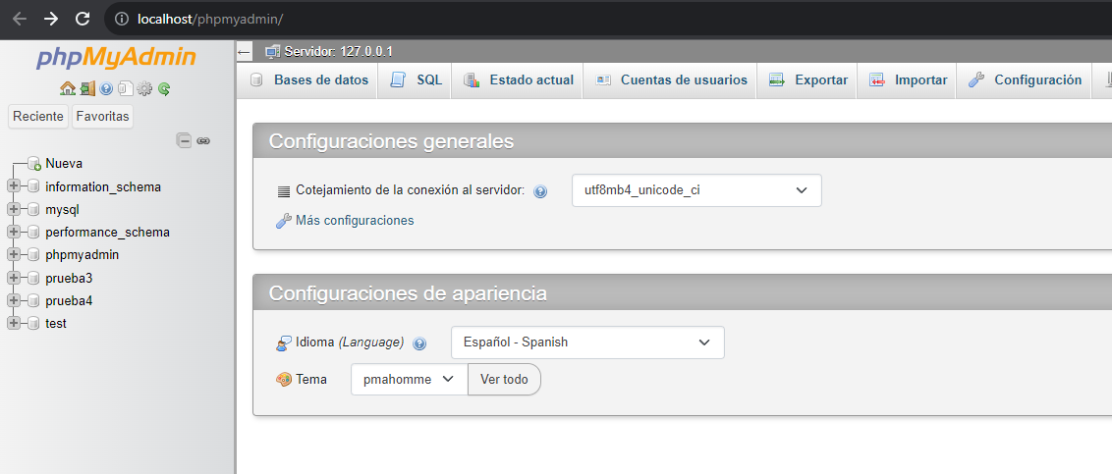Click help icon beside Idioma label
This screenshot has height=474, width=1112.
click(x=419, y=342)
